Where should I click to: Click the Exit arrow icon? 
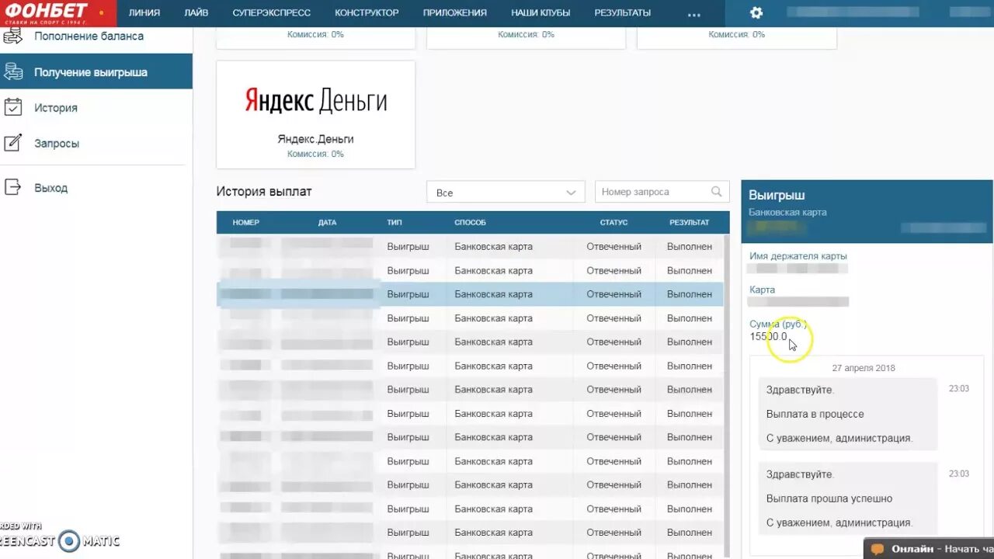(x=13, y=187)
